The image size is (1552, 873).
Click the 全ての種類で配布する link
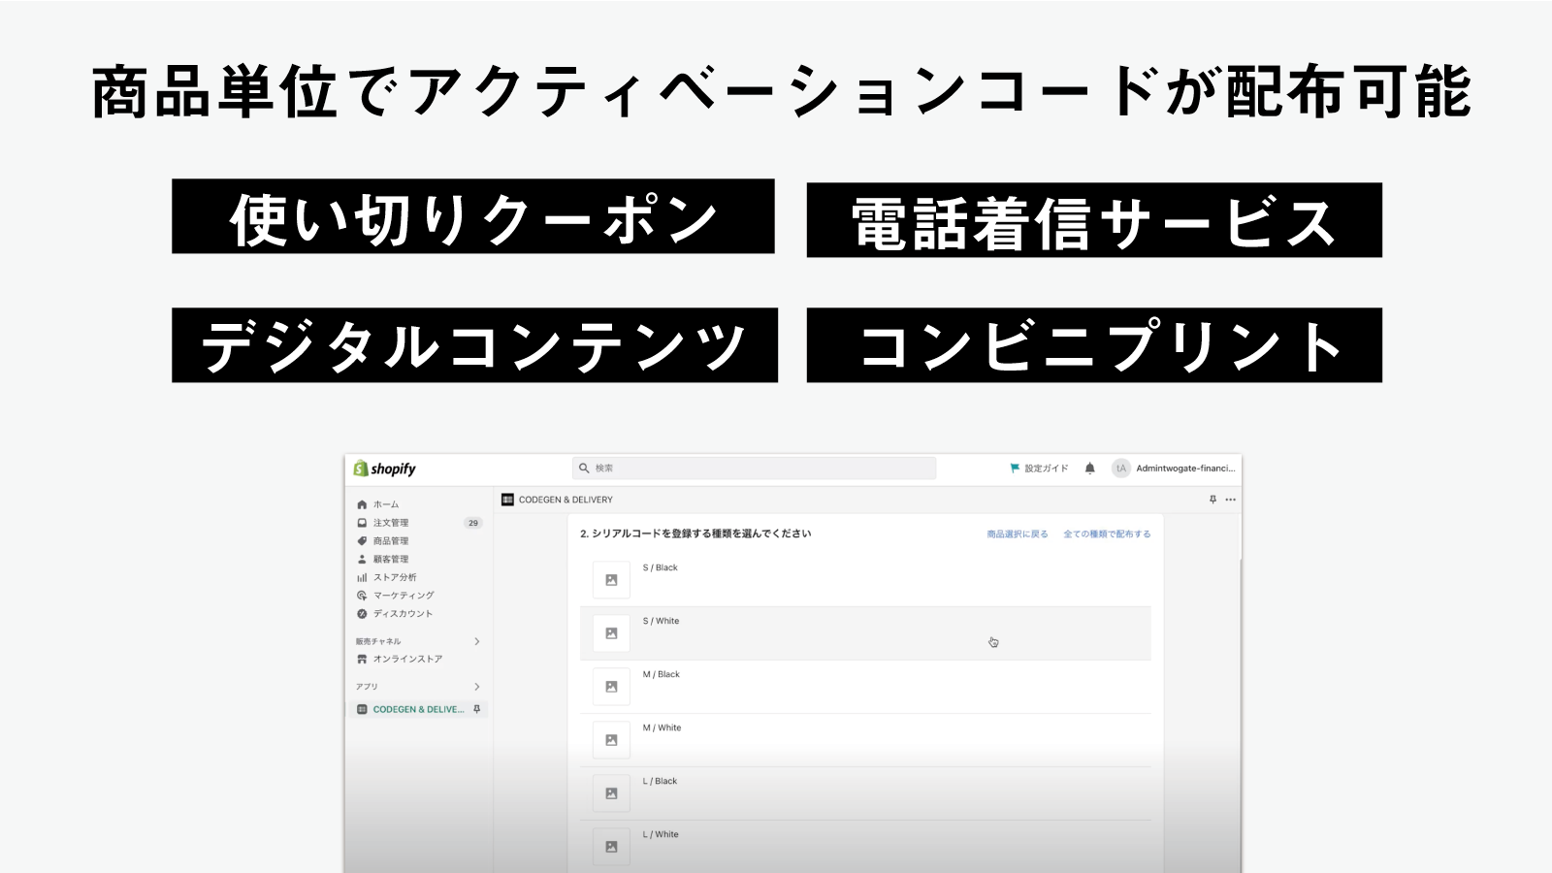pos(1108,533)
